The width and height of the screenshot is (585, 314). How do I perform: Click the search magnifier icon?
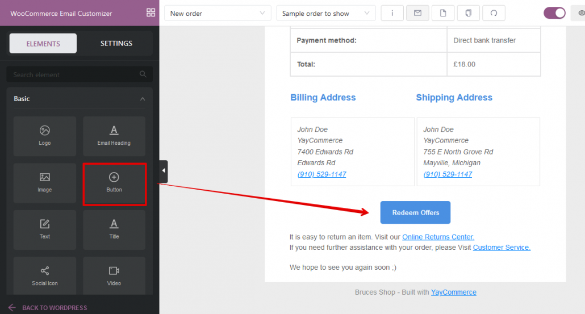[x=143, y=74]
